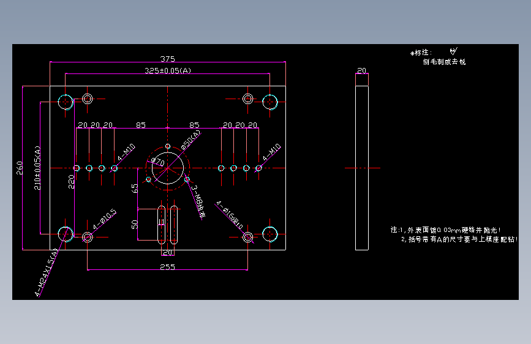Image resolution: width=531 pixels, height=344 pixels.
Task: Select the Ø70 bolt circle label
Action: [x=158, y=162]
